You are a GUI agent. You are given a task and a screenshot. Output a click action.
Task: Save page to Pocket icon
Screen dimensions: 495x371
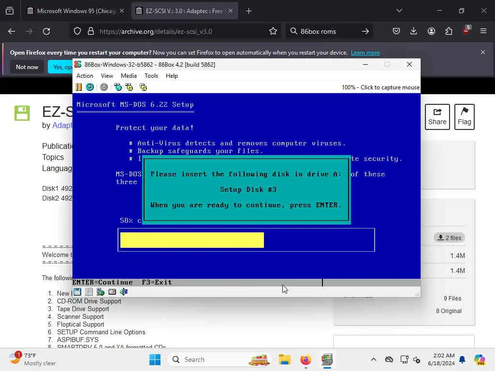396,31
